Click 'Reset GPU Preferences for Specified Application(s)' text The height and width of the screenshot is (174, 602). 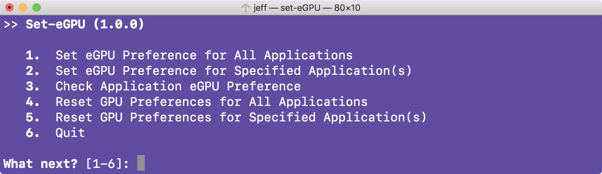point(241,117)
